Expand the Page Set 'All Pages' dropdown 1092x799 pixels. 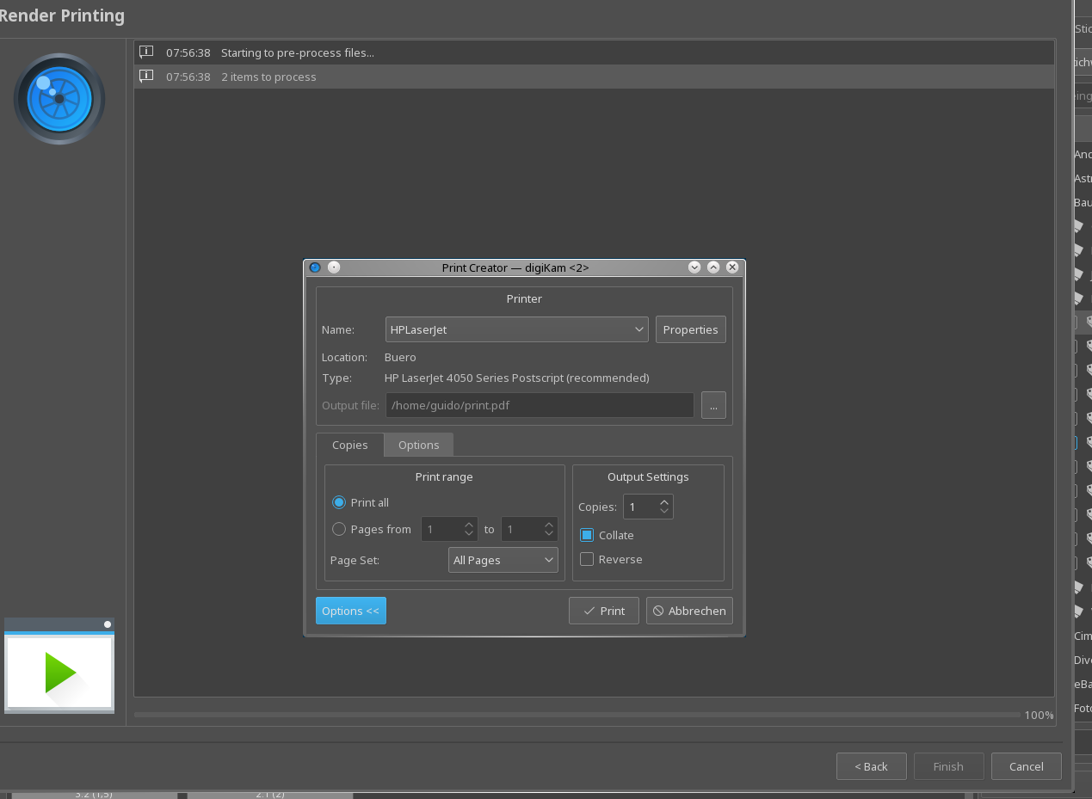pyautogui.click(x=503, y=560)
